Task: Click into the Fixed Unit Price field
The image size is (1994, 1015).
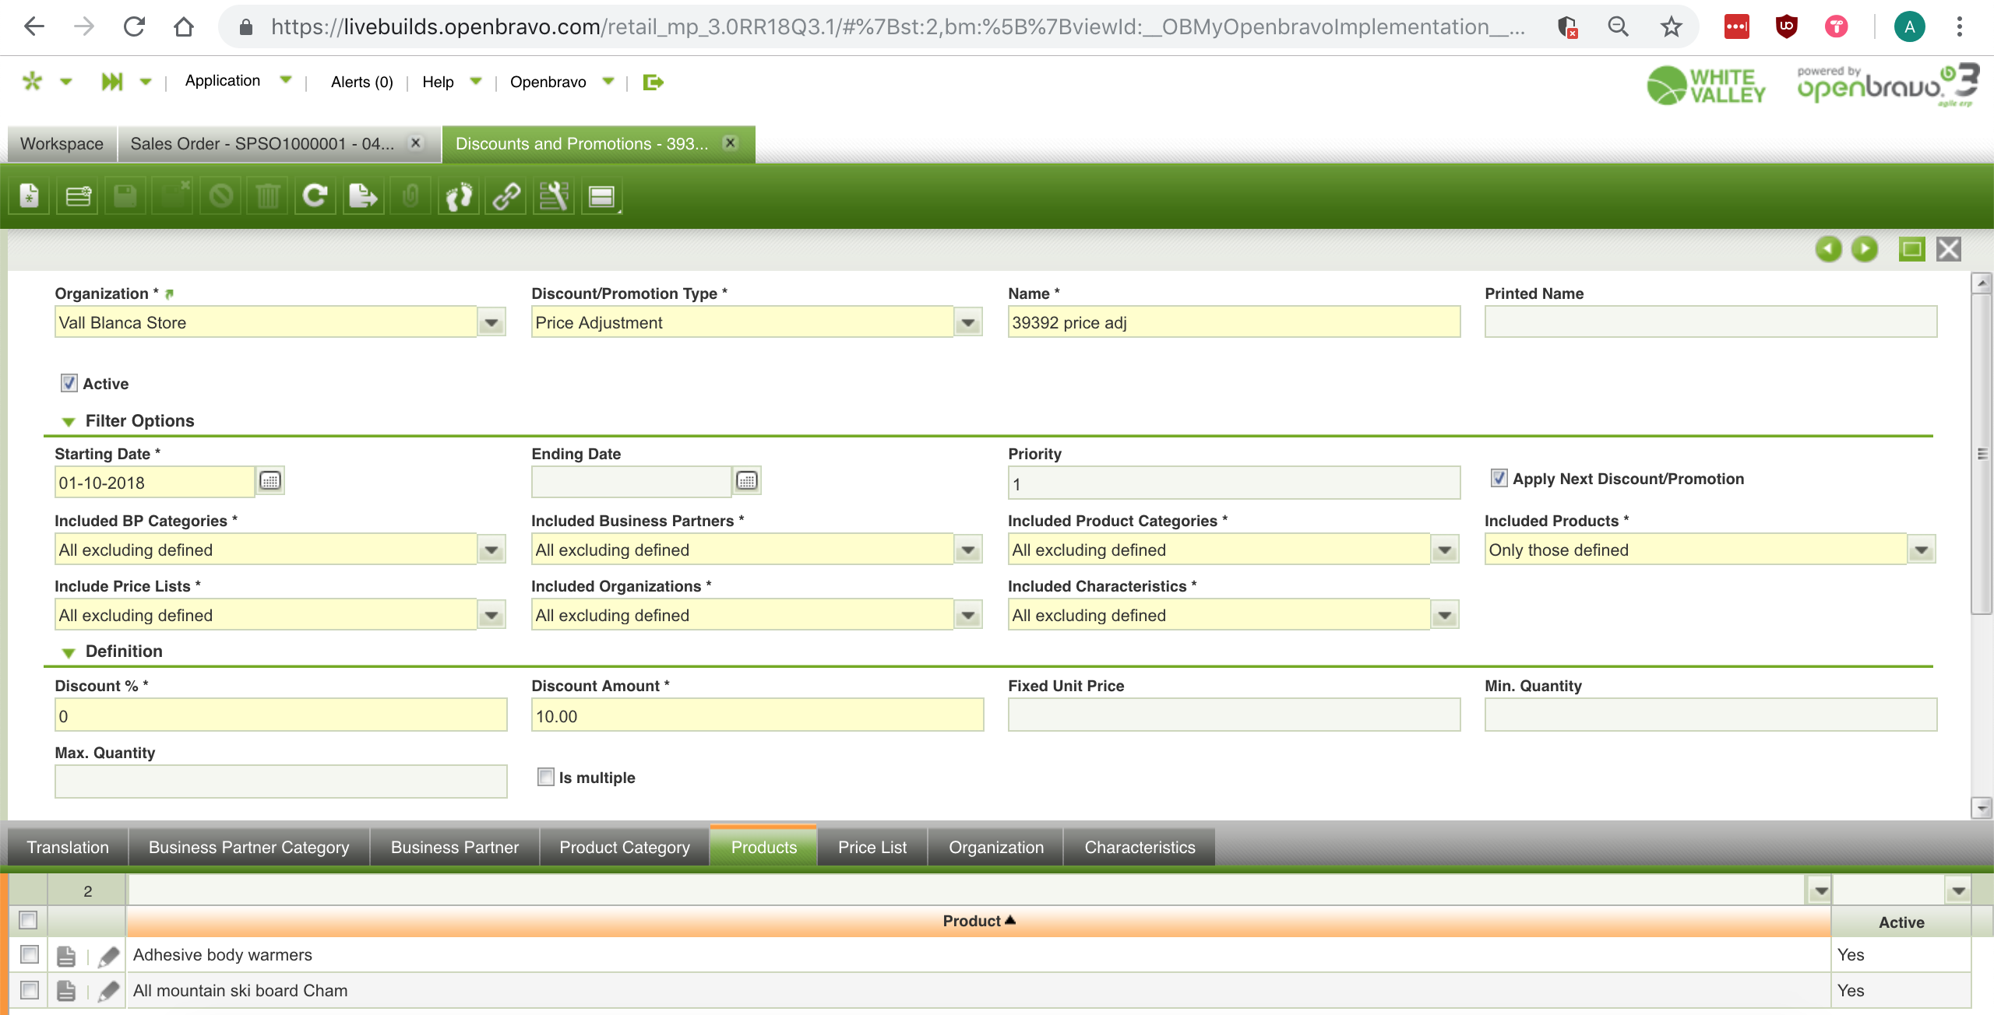Action: pos(1233,715)
